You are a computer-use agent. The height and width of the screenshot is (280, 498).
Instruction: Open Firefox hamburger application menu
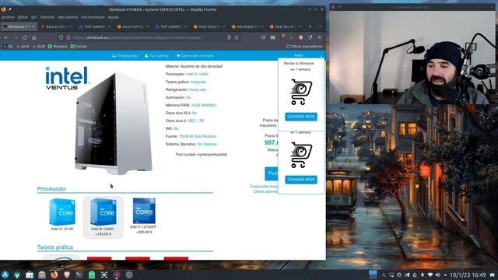(x=320, y=37)
